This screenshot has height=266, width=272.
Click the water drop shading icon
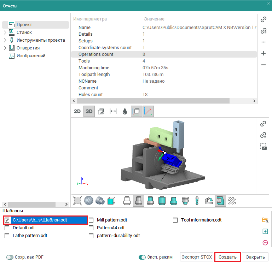[125, 111]
